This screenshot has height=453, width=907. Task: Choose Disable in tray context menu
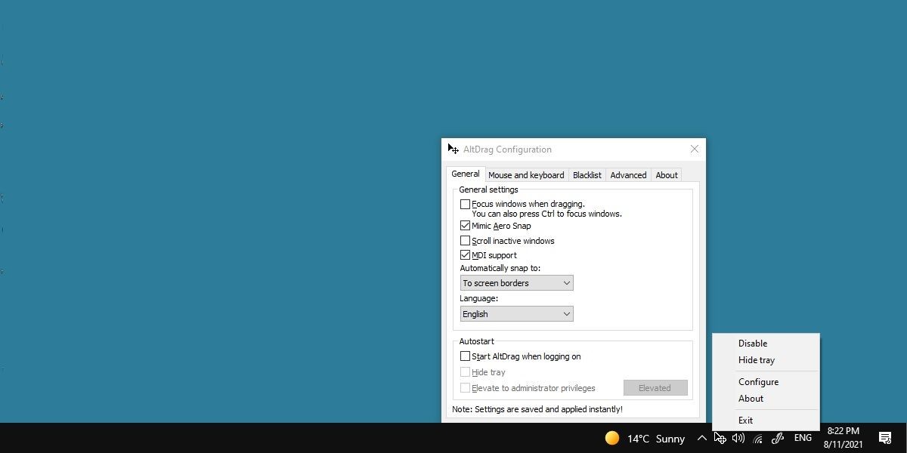pos(766,344)
